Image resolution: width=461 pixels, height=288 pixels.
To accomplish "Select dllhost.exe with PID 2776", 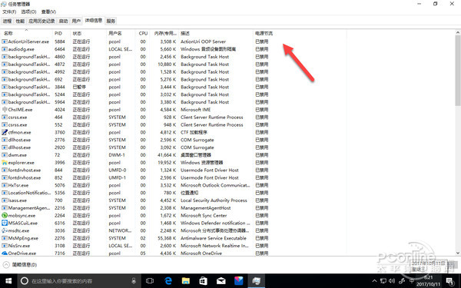I will tap(174, 140).
